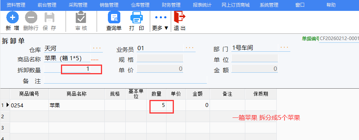This screenshot has width=359, height=140.
Task: Click the 商品名称 input with 苹果 (箱 1*5)
Action: pyautogui.click(x=67, y=58)
